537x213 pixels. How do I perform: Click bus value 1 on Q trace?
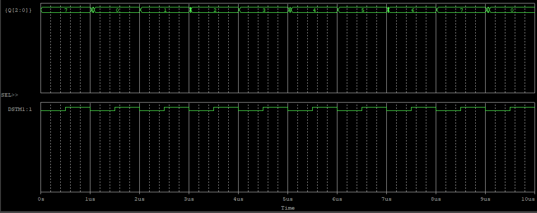coord(165,10)
